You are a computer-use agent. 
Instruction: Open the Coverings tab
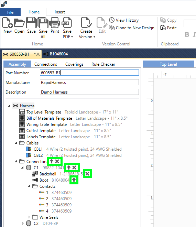tap(74, 64)
